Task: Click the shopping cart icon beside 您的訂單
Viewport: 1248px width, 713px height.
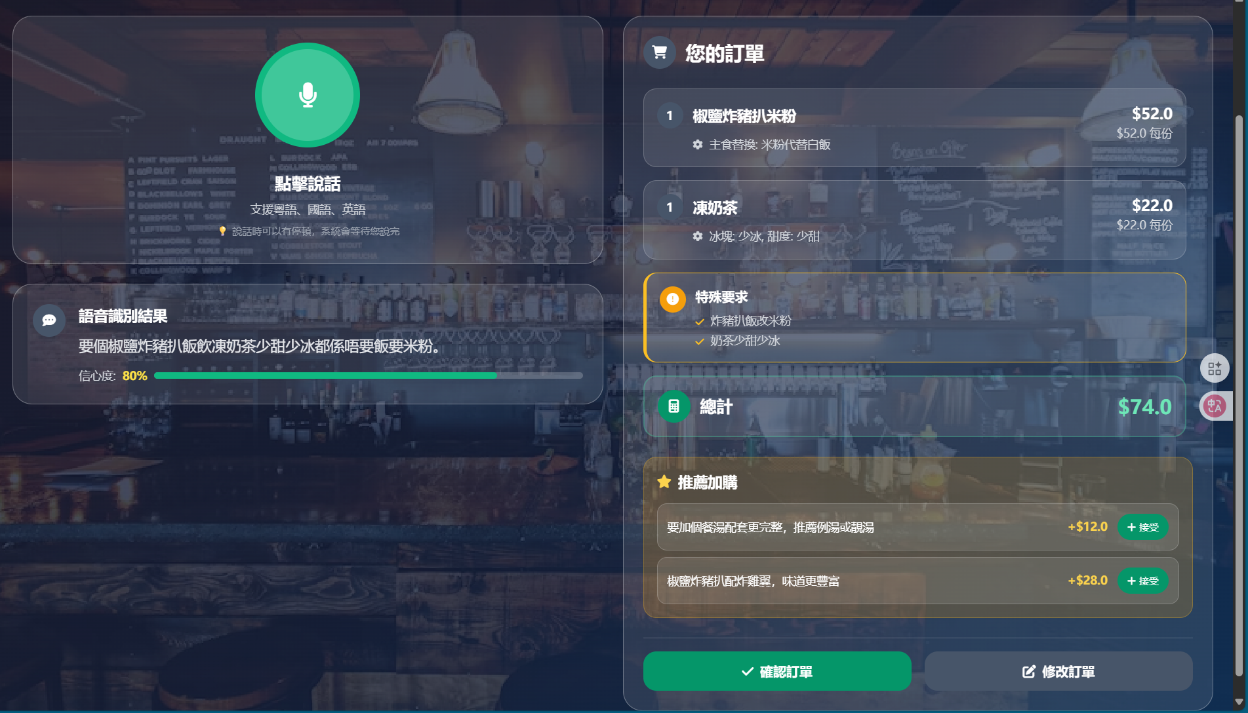Action: point(660,52)
